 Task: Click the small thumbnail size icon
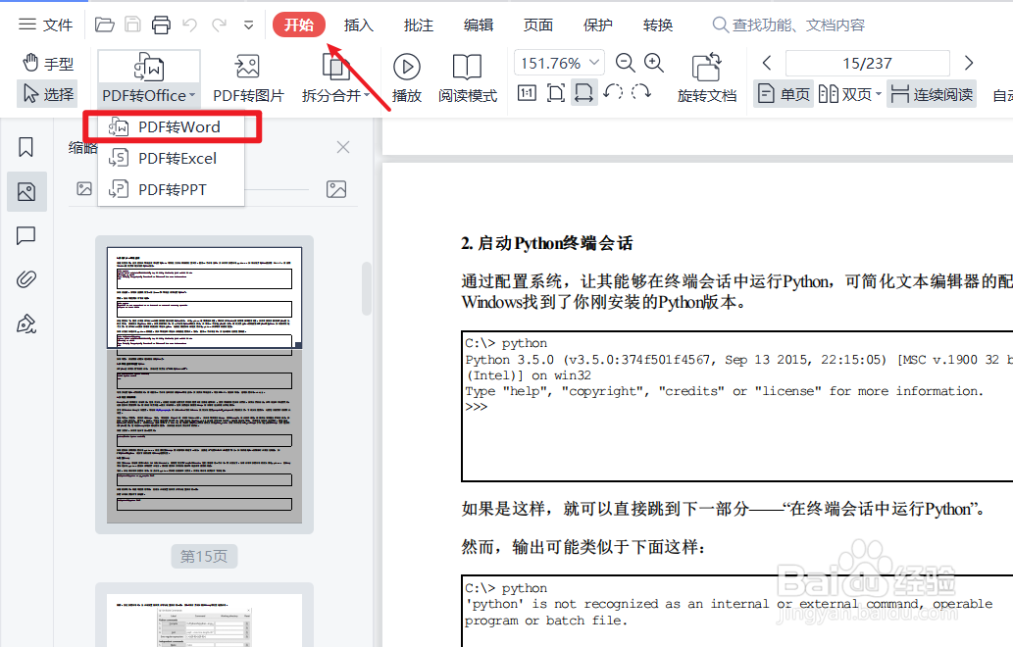pos(84,188)
